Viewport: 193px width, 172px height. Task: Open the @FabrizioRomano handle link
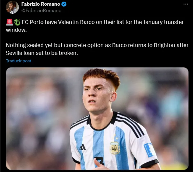(41, 10)
